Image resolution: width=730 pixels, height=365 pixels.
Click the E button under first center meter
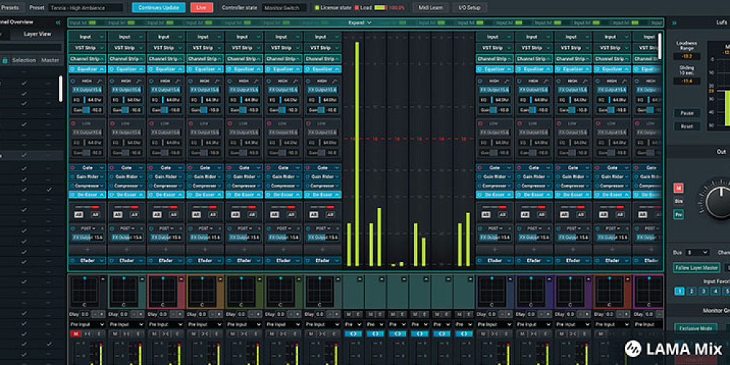click(x=358, y=314)
